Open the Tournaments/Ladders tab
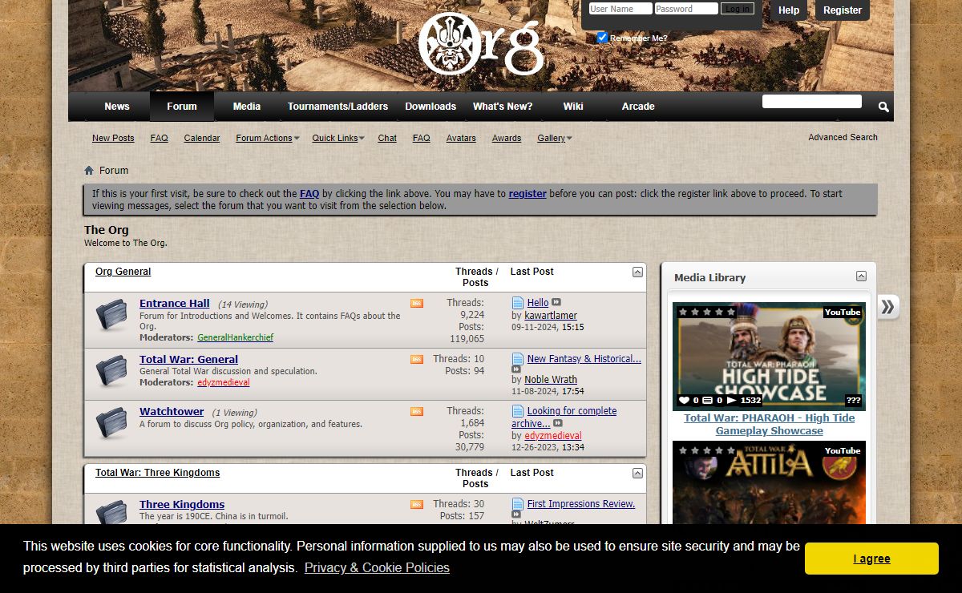This screenshot has height=593, width=962. click(x=338, y=107)
